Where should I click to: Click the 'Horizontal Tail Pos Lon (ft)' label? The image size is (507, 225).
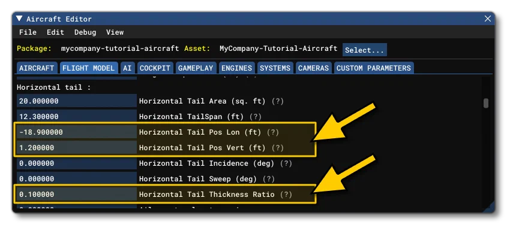click(200, 132)
